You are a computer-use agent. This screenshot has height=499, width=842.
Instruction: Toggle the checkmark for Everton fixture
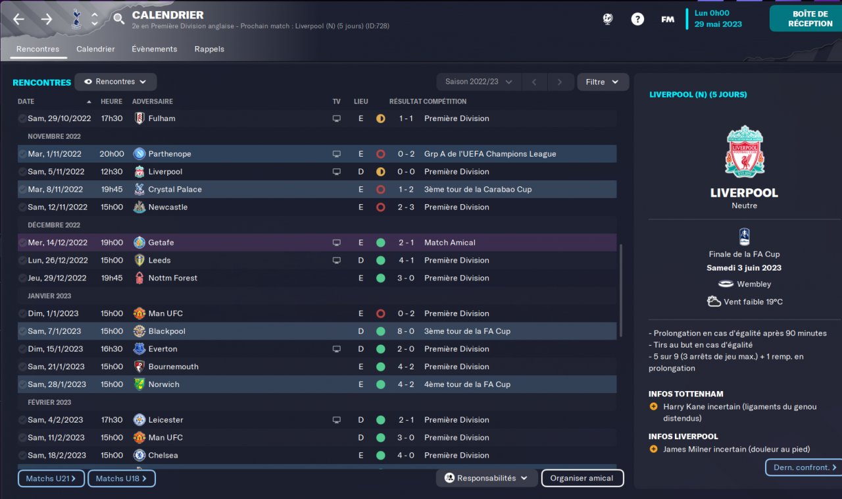[22, 349]
